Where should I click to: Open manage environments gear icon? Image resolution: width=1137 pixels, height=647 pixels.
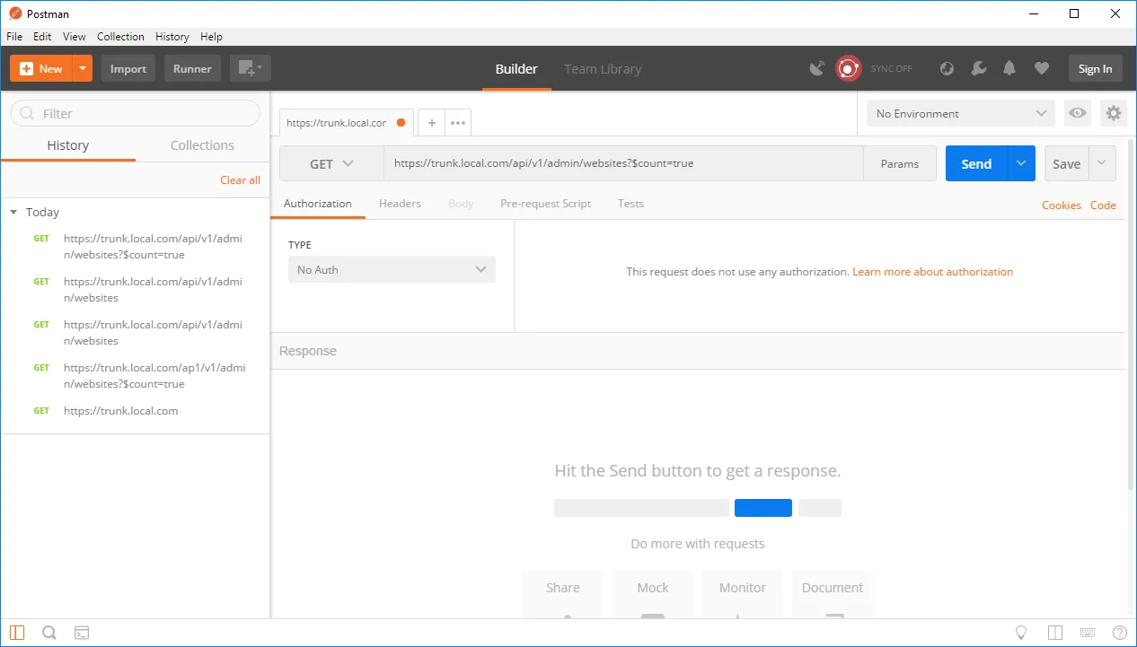coord(1114,113)
